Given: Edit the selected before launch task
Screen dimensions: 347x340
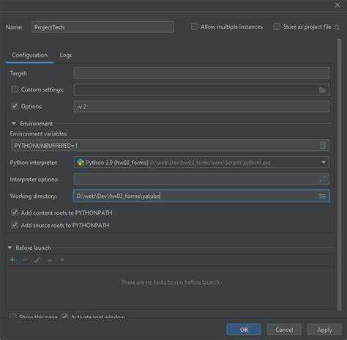Looking at the screenshot, I should click(37, 260).
